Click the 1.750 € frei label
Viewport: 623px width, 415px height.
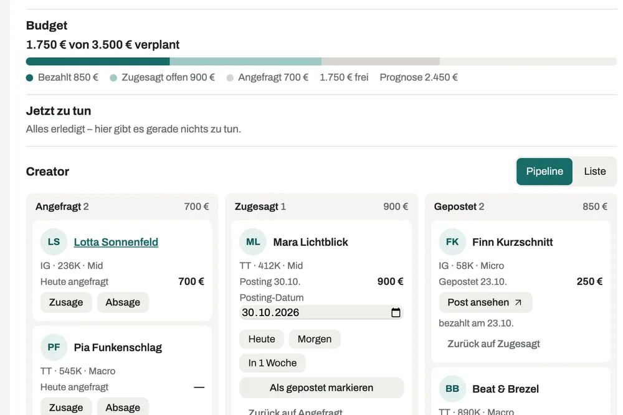[x=344, y=77]
